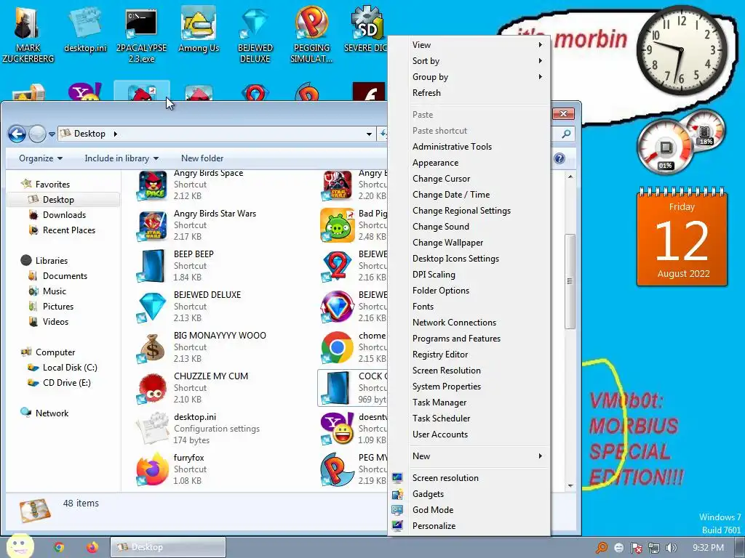Expand the View submenu

click(469, 44)
